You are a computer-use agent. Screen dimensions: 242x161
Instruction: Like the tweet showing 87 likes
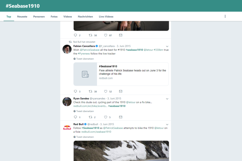tap(106, 35)
